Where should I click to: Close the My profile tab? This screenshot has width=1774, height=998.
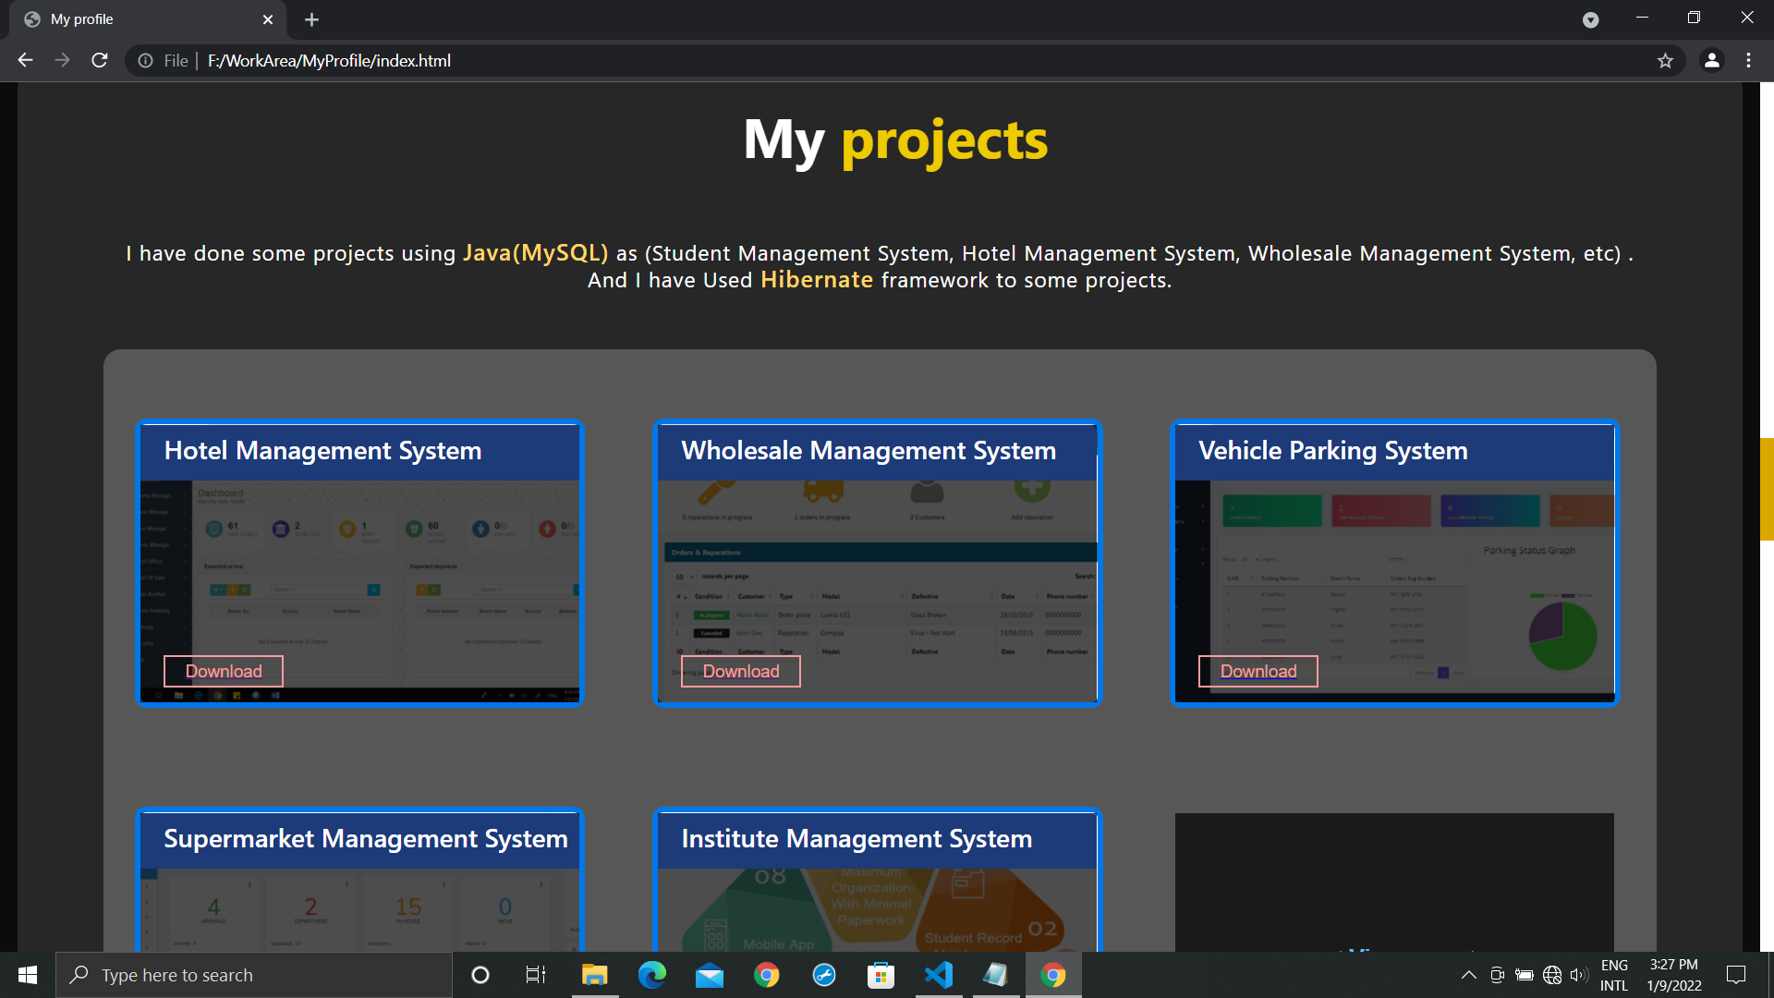268,19
